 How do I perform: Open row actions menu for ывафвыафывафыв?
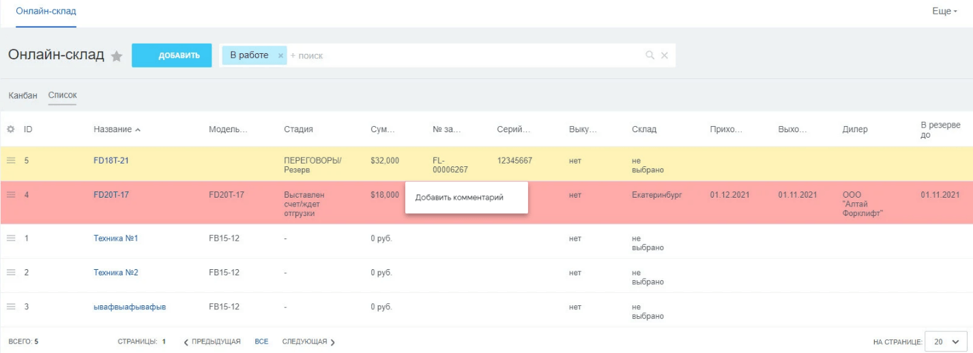(x=11, y=307)
